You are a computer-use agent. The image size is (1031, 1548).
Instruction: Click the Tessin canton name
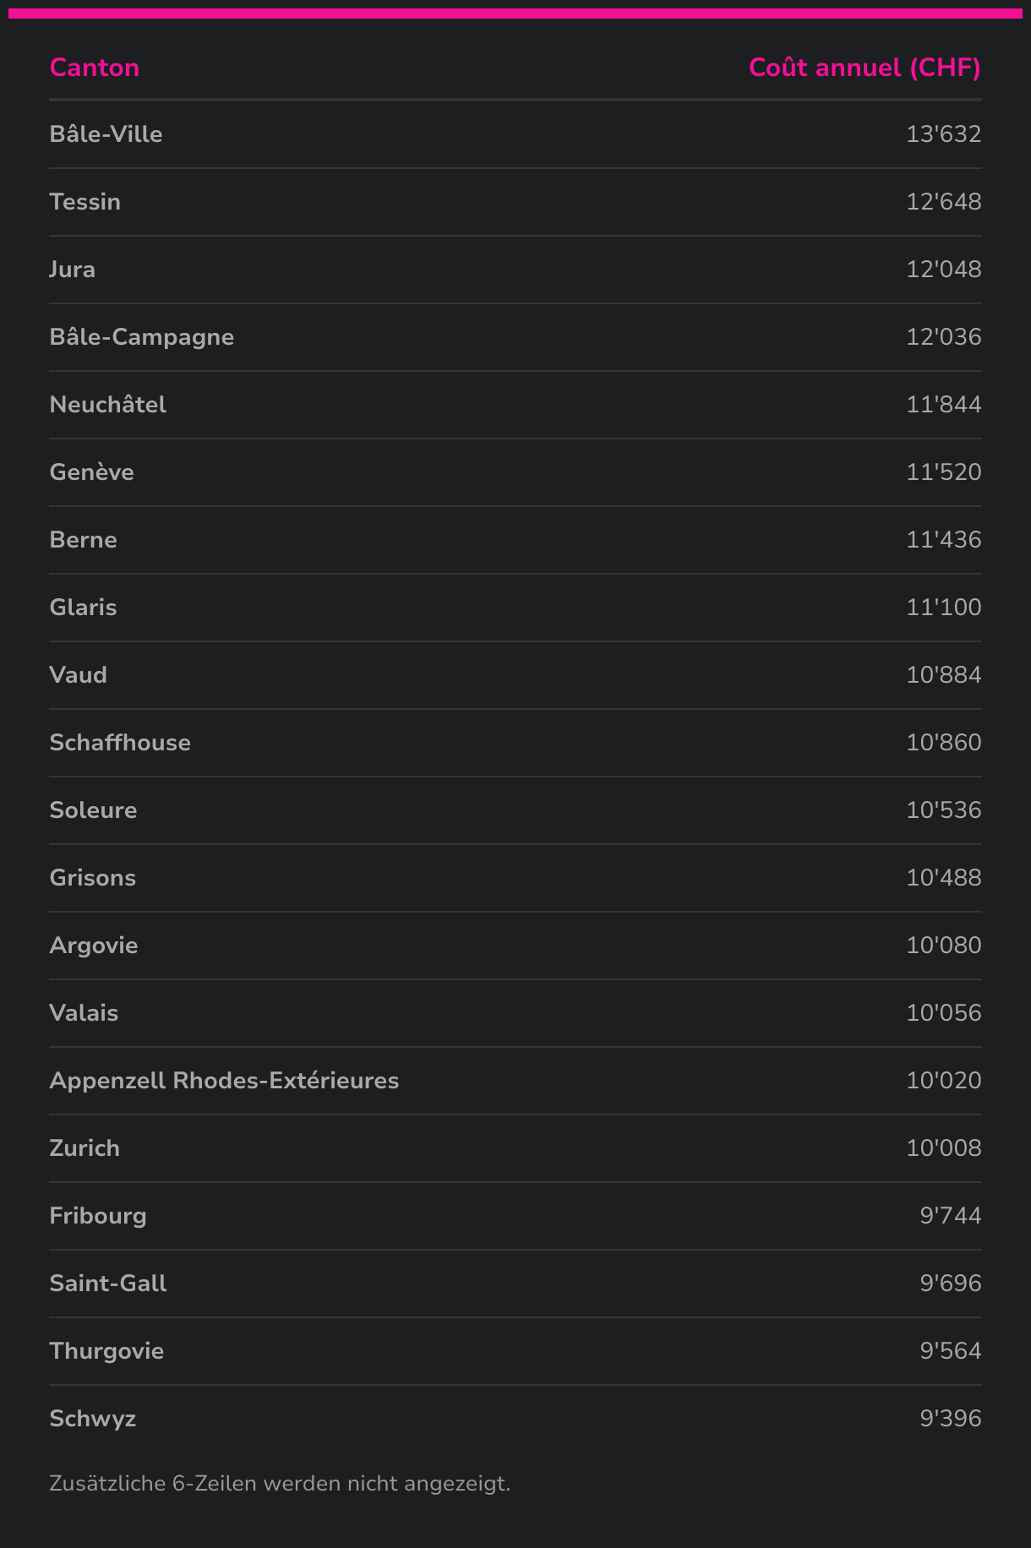point(85,202)
